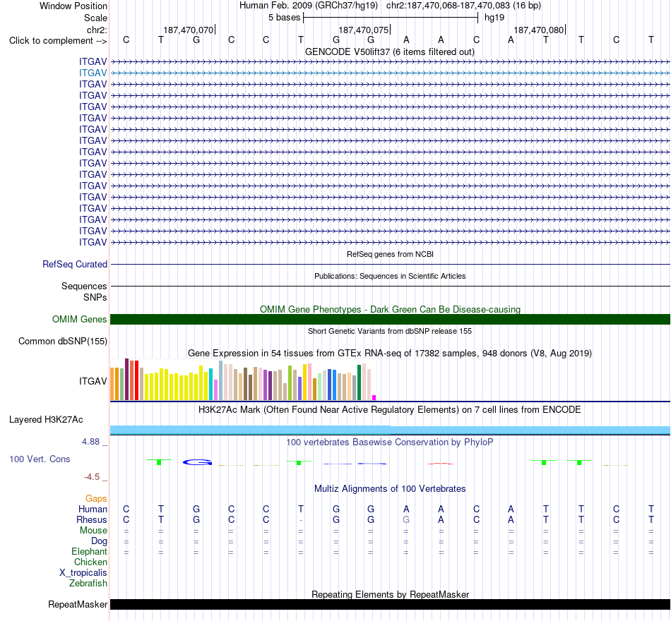Click the Sequences track label

[84, 286]
